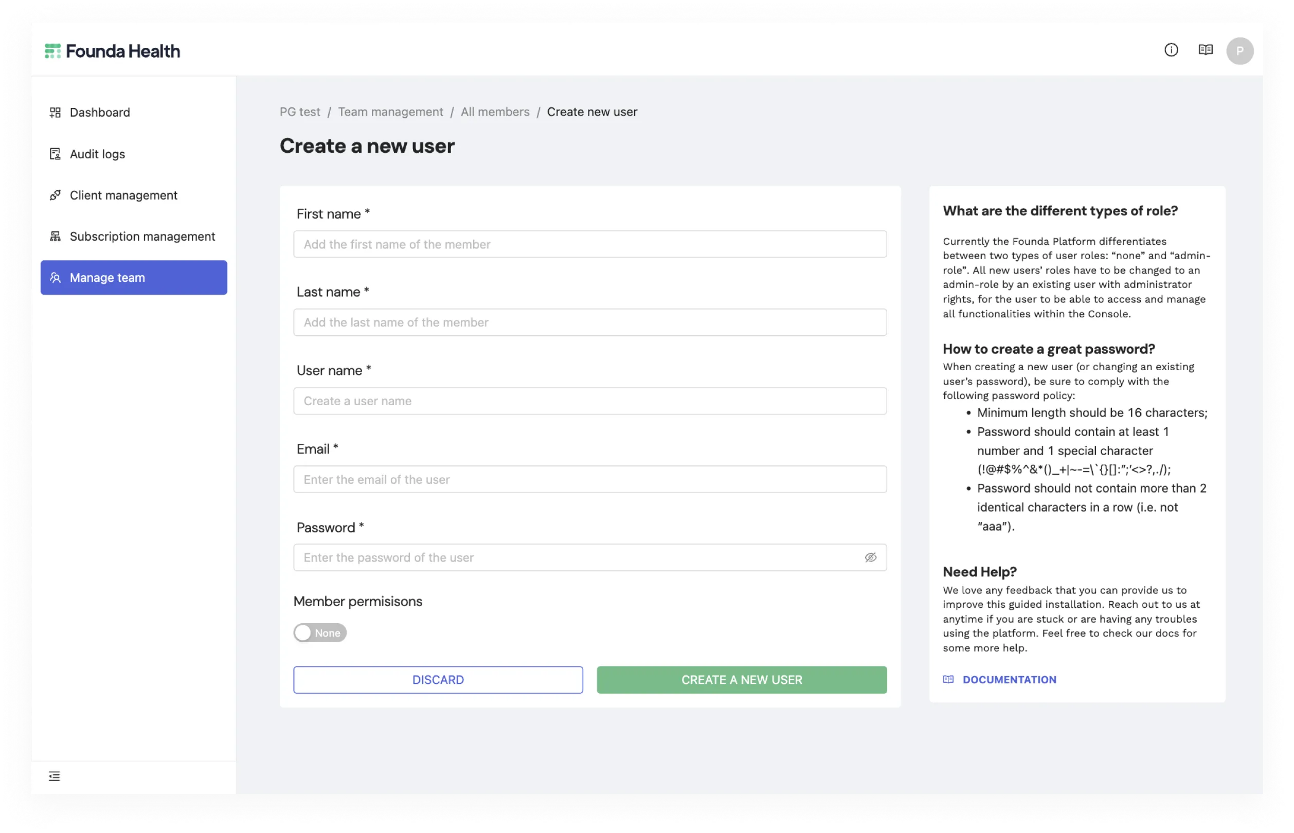Click the 16 characters minimum length bullet

[1092, 413]
